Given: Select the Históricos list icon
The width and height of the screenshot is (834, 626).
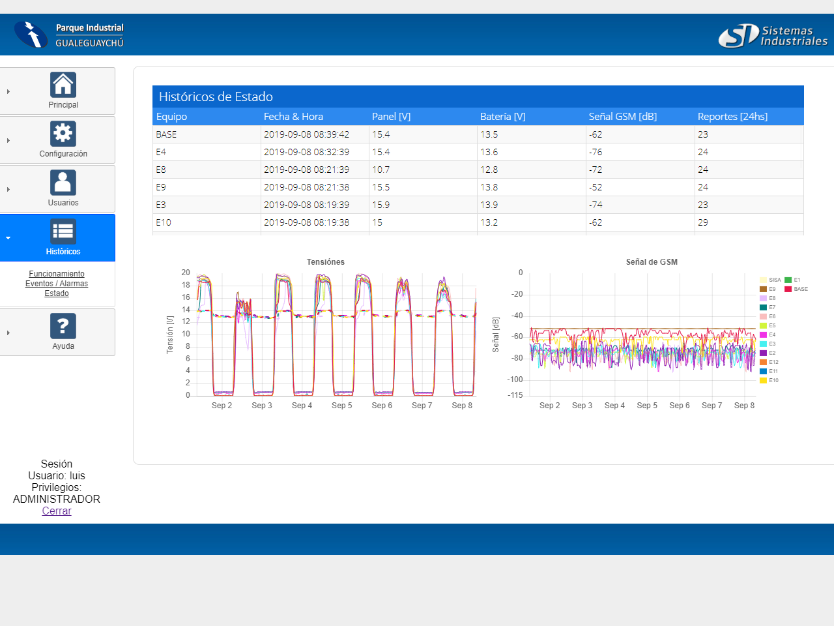Looking at the screenshot, I should click(x=63, y=231).
